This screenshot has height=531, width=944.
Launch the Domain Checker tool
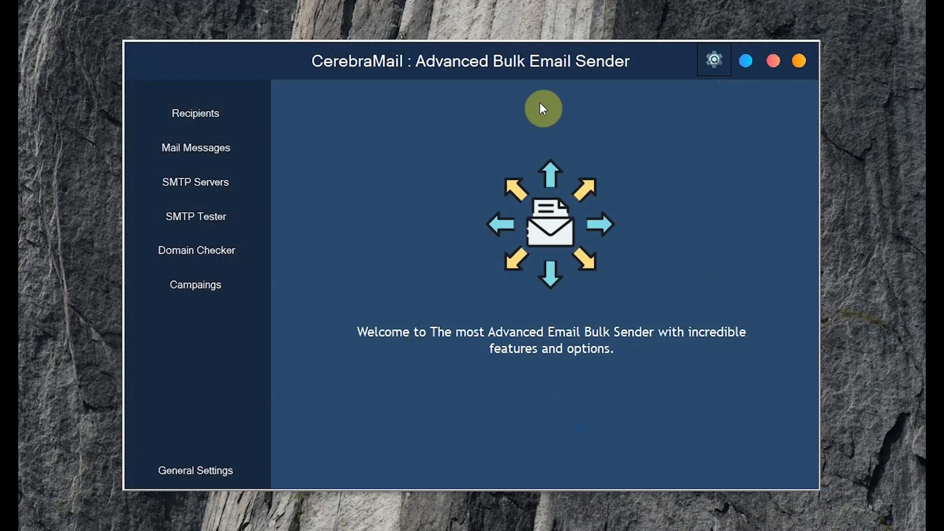[197, 251]
